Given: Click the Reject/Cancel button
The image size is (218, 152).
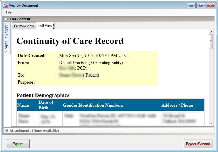Looking at the screenshot, I should coord(198,144).
